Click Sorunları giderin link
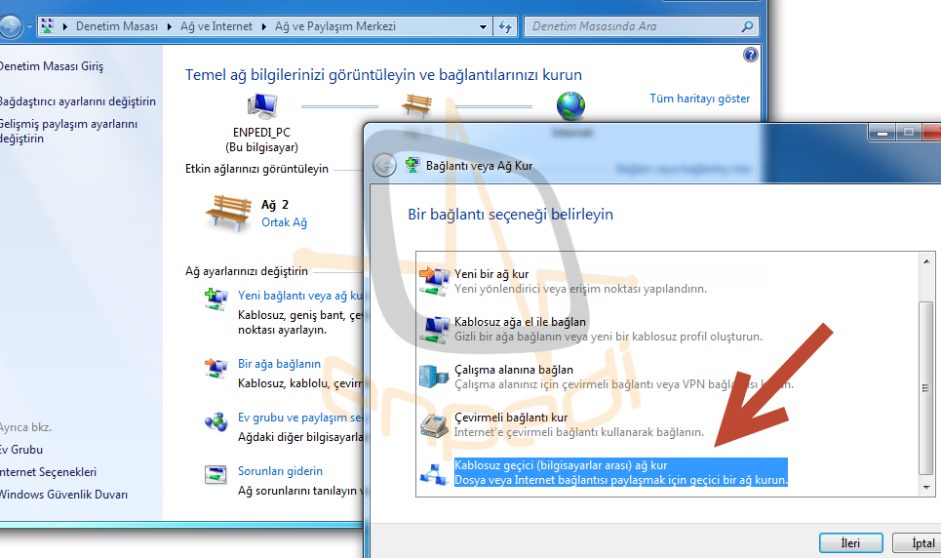Screen dimensions: 941x558 pos(280,471)
